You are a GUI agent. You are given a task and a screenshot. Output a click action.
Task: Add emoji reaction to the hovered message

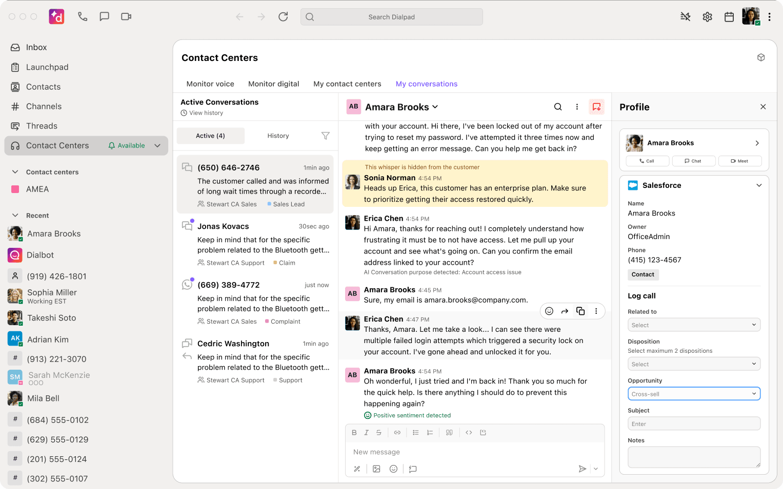[549, 311]
